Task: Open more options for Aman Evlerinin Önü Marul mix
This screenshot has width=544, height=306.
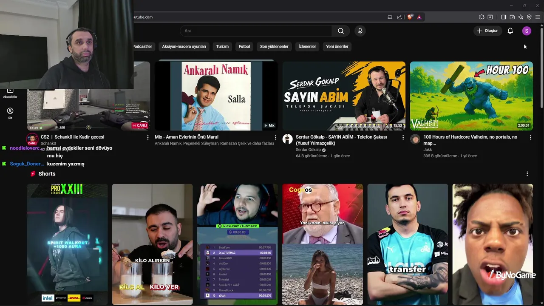Action: click(x=275, y=137)
